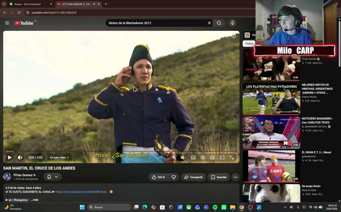Open more actions three-dot menu
Image resolution: width=341 pixels, height=212 pixels.
(x=235, y=177)
